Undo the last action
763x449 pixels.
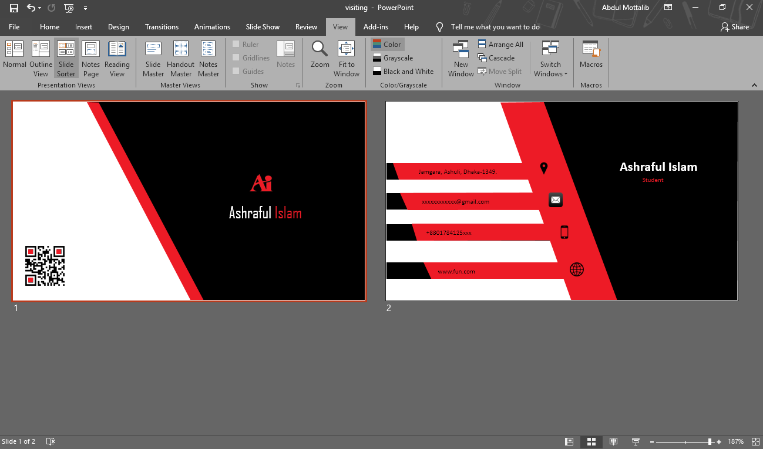[31, 8]
